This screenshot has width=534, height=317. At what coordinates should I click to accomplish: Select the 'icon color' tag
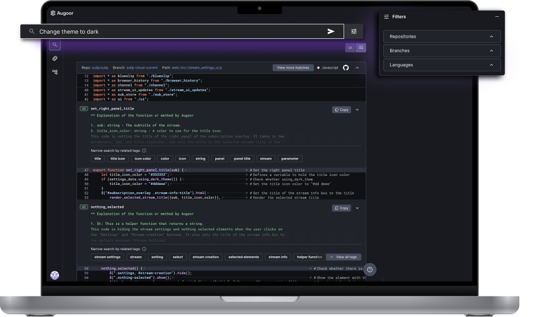pyautogui.click(x=143, y=158)
